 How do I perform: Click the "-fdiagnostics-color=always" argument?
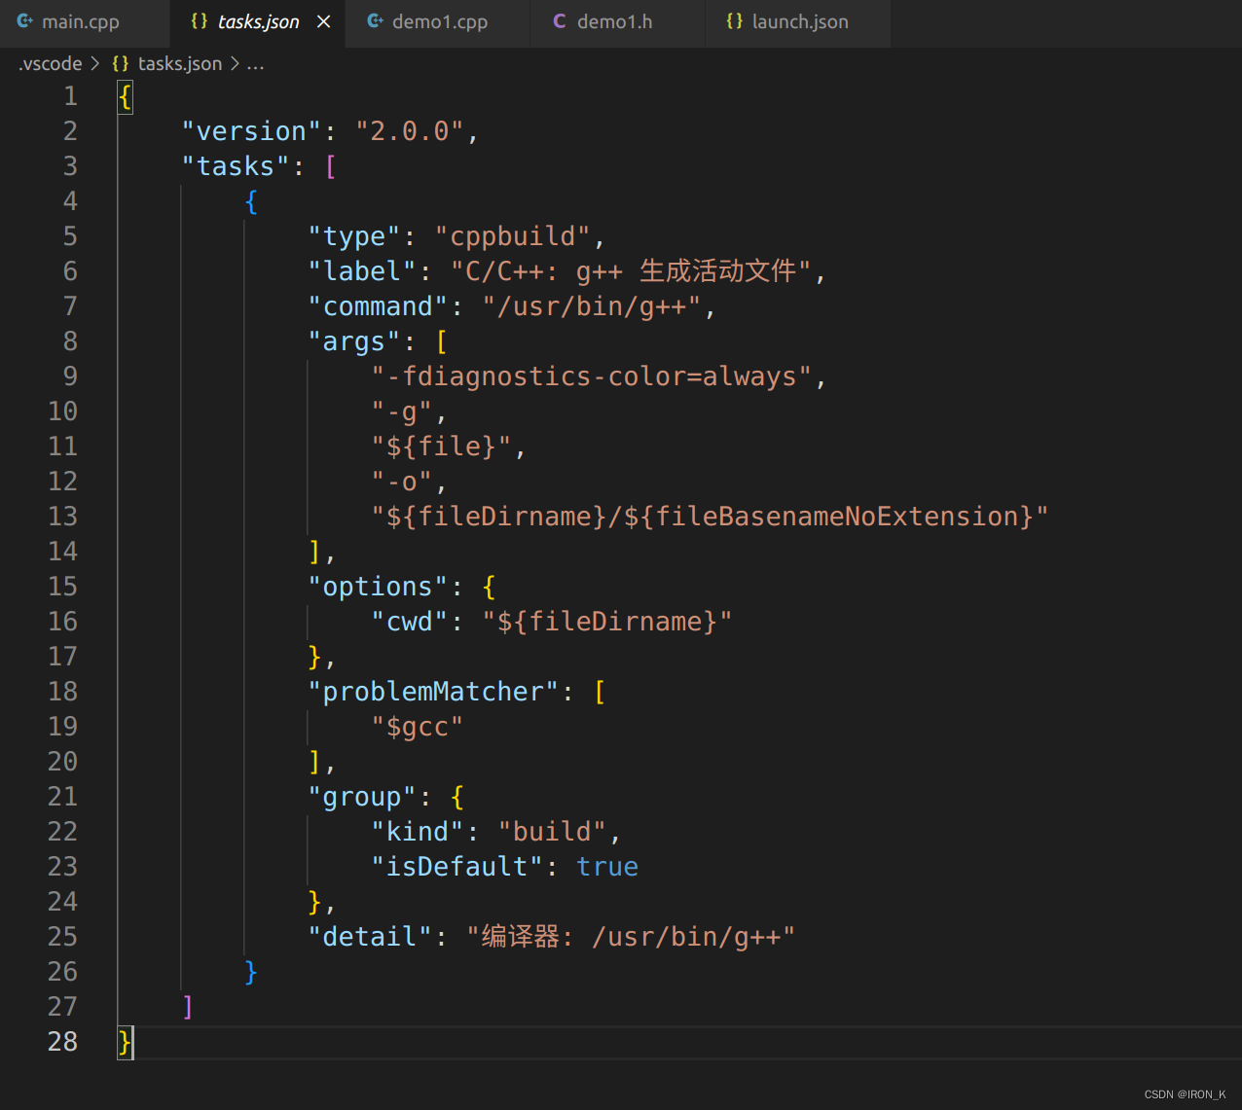[x=592, y=376]
